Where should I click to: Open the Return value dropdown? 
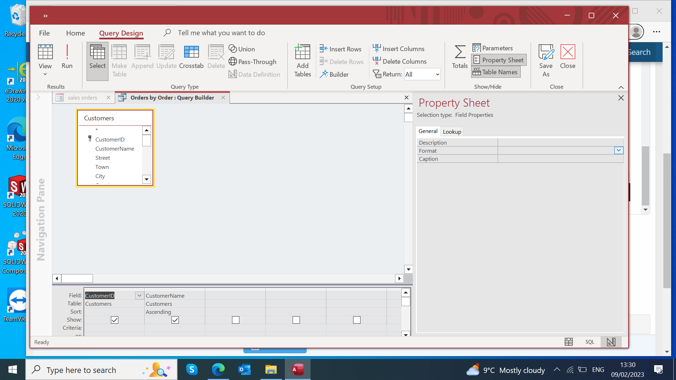[x=437, y=74]
